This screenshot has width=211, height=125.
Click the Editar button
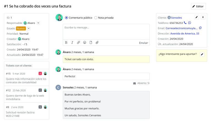click(x=198, y=6)
